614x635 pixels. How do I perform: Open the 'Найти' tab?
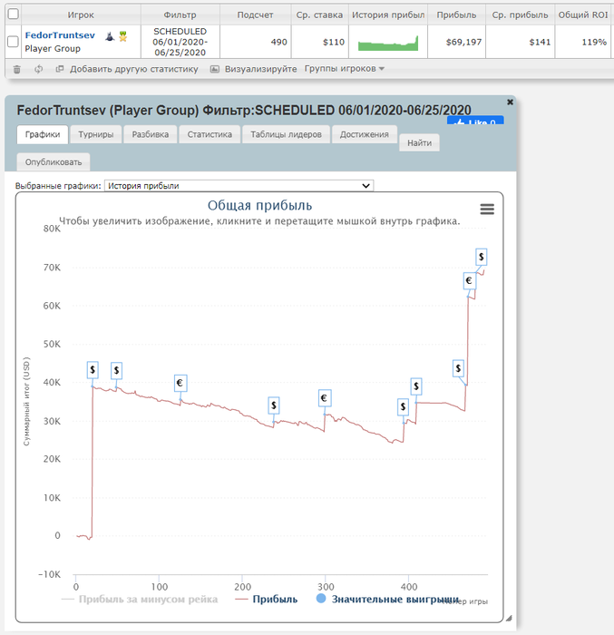click(x=419, y=143)
